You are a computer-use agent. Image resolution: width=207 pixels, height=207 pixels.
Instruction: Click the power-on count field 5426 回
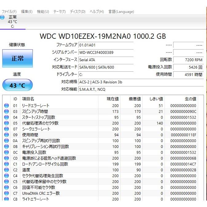coord(188,67)
